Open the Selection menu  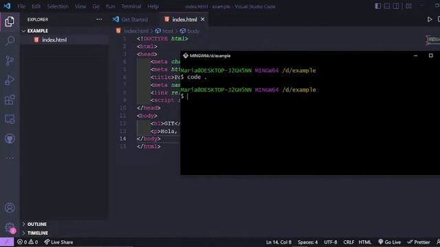(58, 6)
